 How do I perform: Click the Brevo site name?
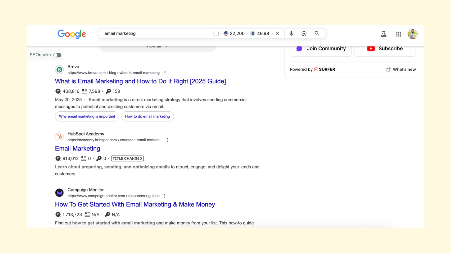tap(73, 67)
